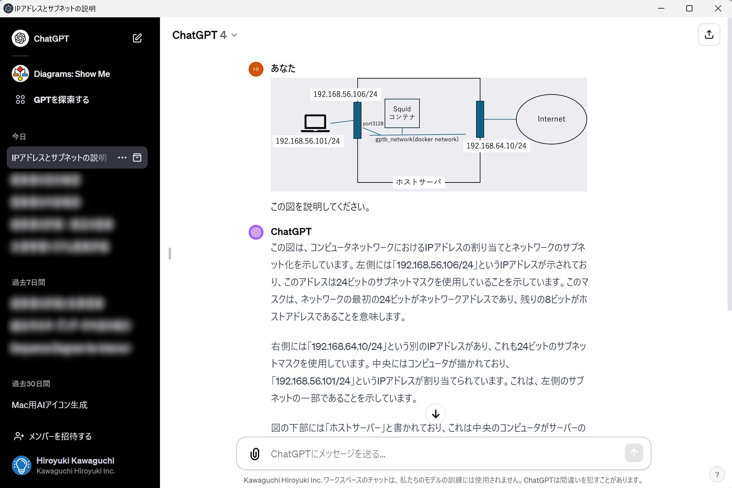Viewport: 732px width, 488px height.
Task: Open the uploaded network diagram image
Action: [x=429, y=134]
